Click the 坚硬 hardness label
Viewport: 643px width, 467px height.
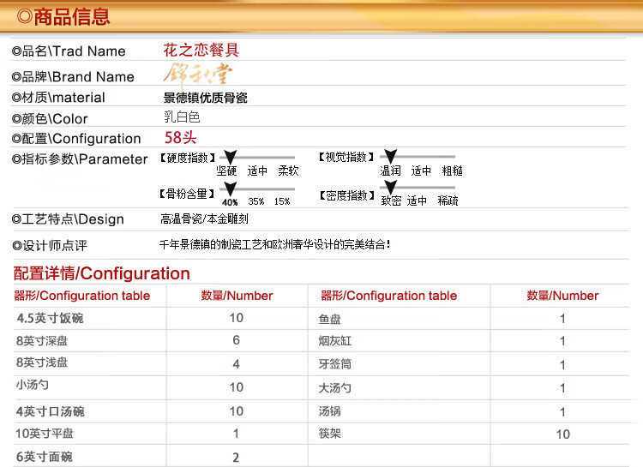point(226,171)
